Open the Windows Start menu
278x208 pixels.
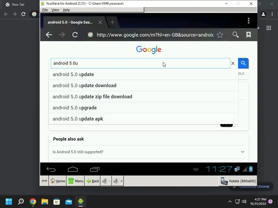click(x=9, y=201)
